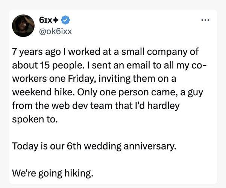Click the sparkle symbol beside 6ix name
This screenshot has width=226, height=188.
click(56, 20)
